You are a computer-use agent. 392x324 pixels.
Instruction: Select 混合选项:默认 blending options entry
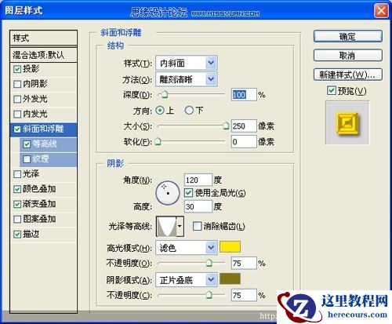pos(43,55)
